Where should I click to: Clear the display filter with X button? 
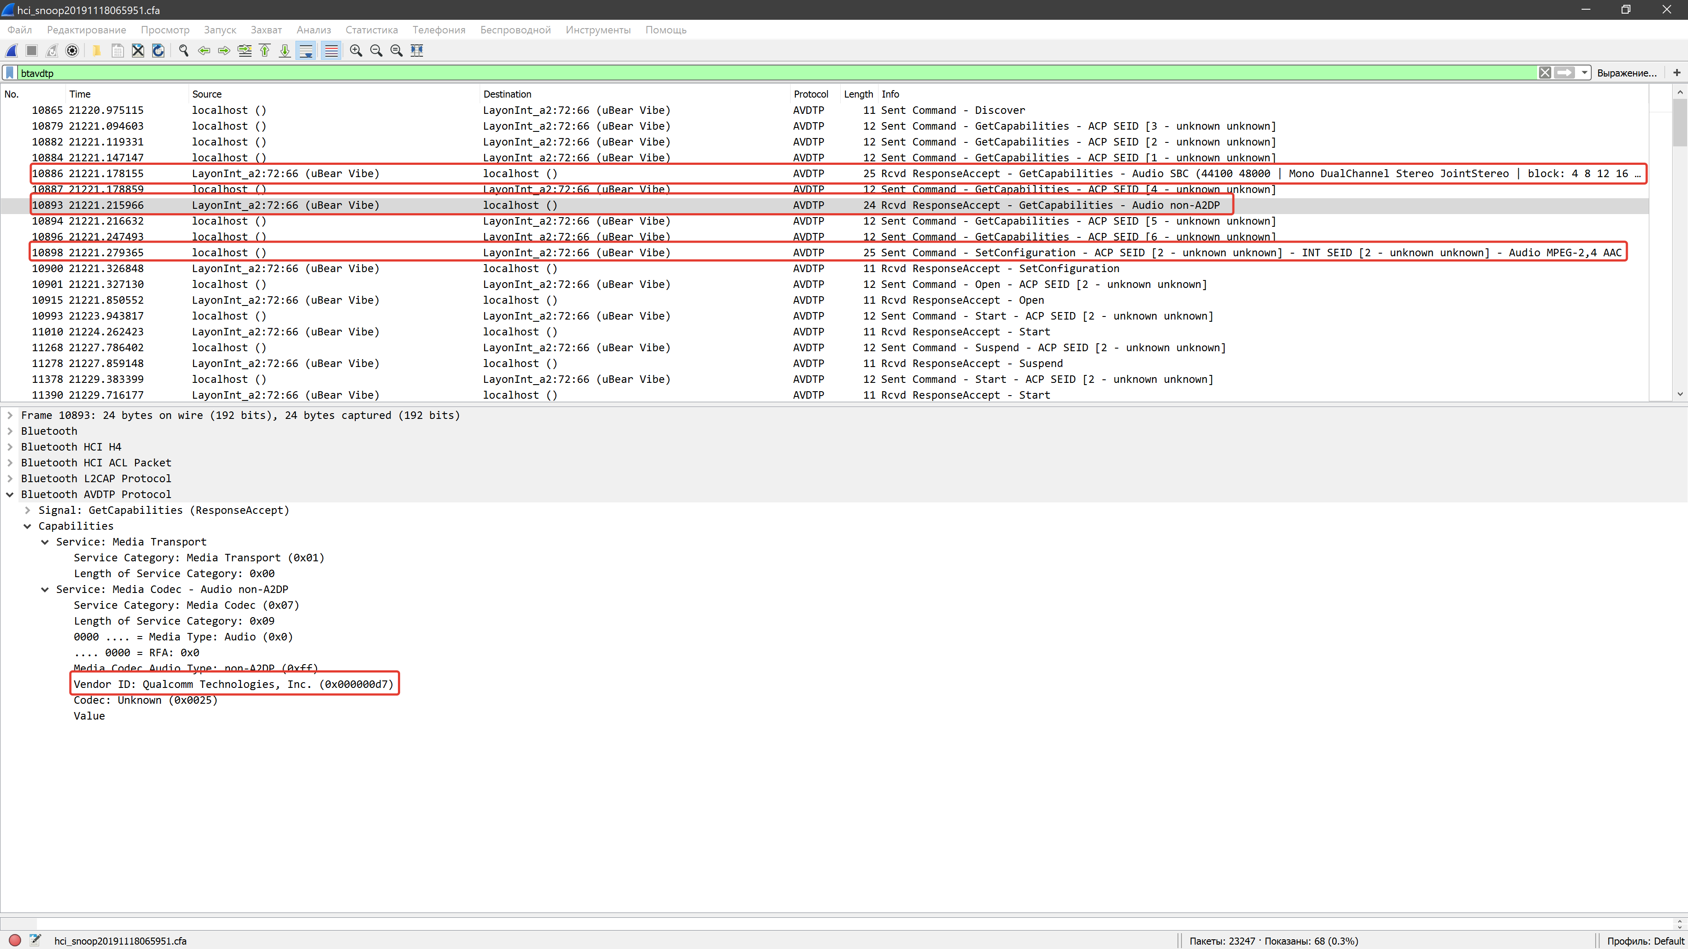1545,73
